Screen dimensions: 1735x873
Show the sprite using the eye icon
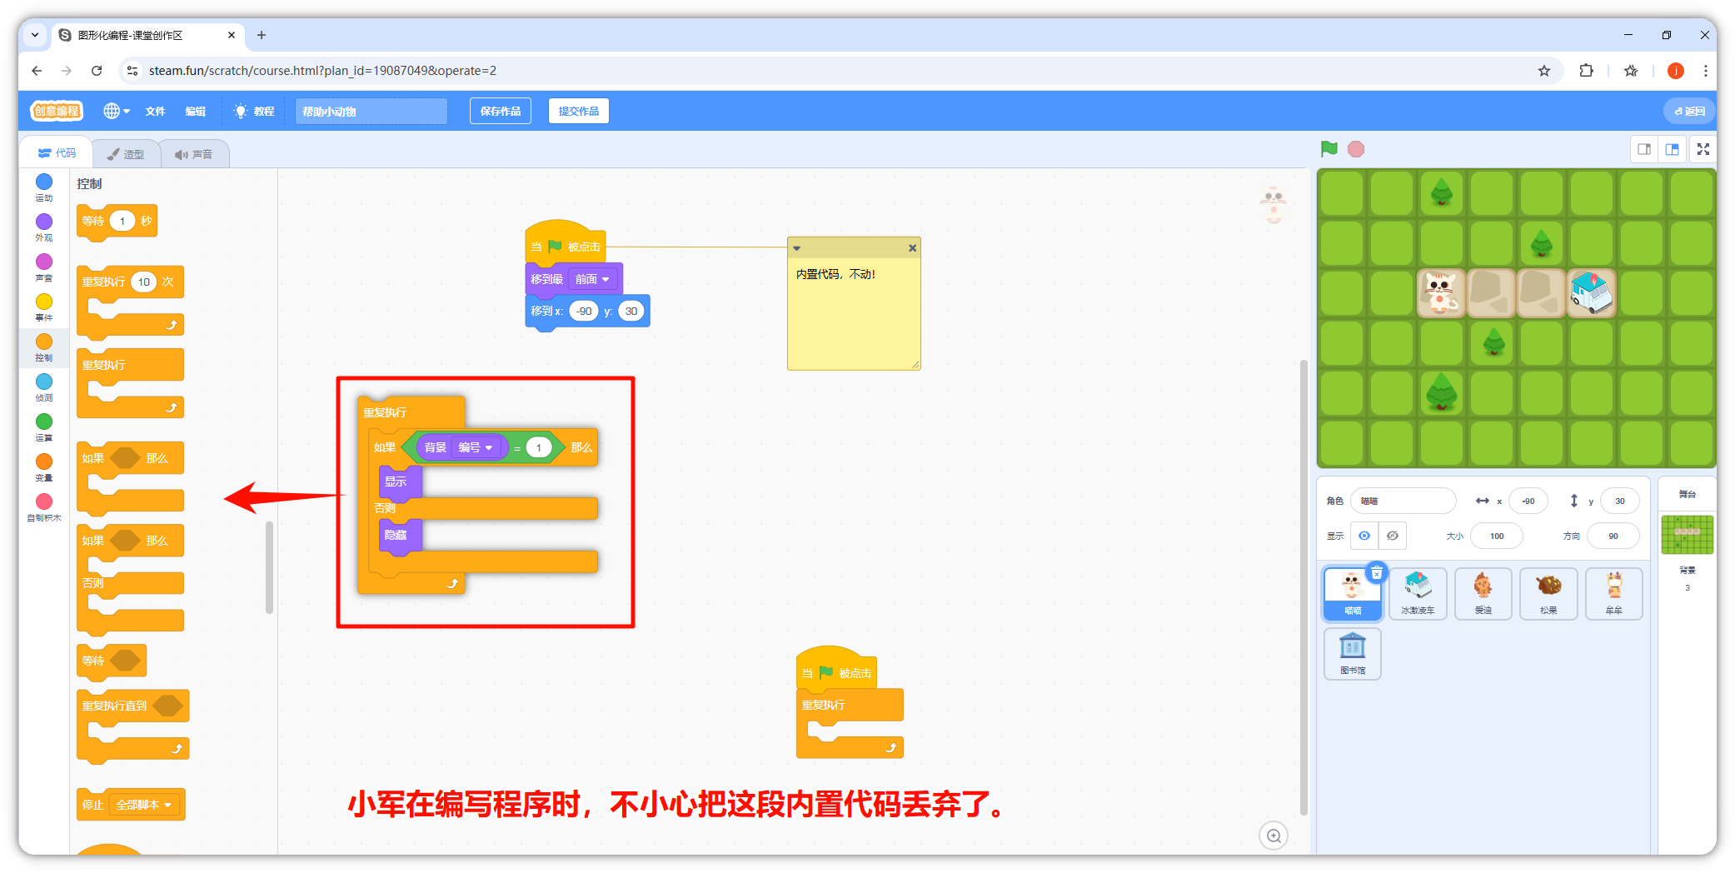click(x=1364, y=536)
